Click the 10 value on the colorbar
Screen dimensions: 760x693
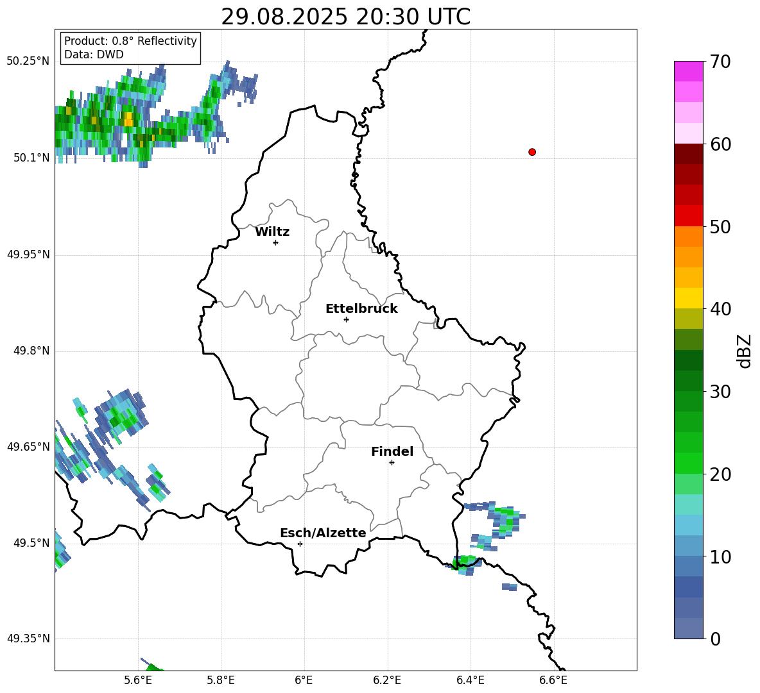(720, 556)
